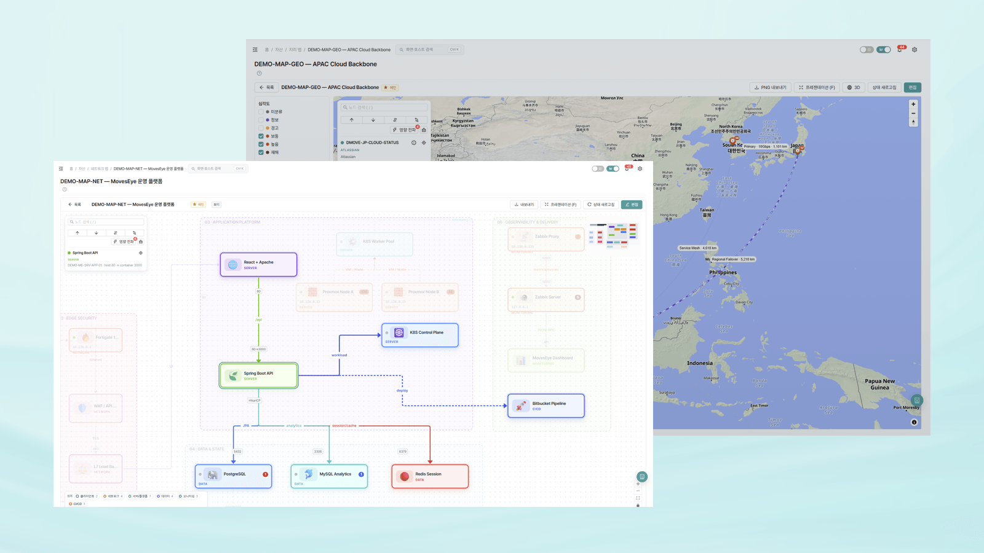
Task: Check the 정보 severity checkbox
Action: click(261, 120)
